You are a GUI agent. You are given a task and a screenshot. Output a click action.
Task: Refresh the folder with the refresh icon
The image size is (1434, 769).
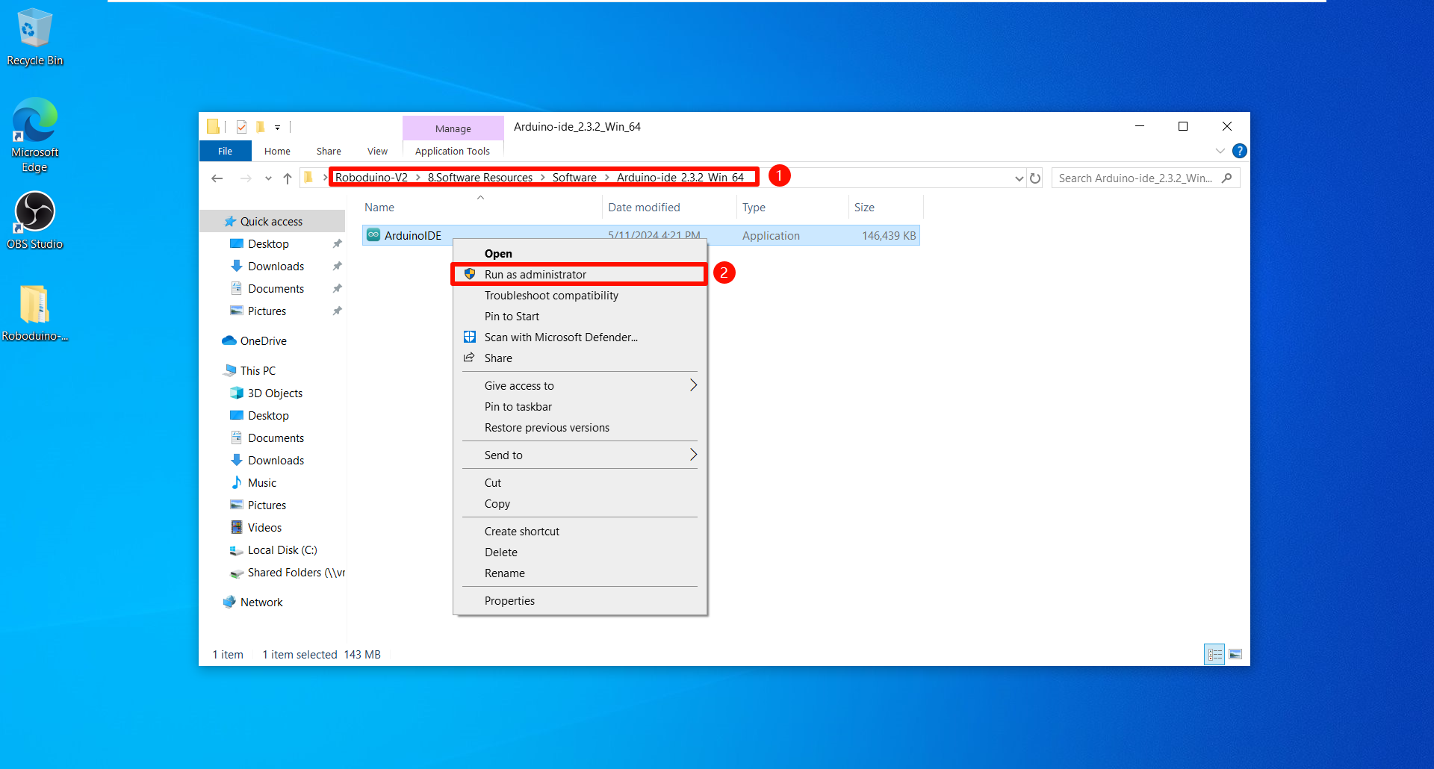pyautogui.click(x=1035, y=178)
